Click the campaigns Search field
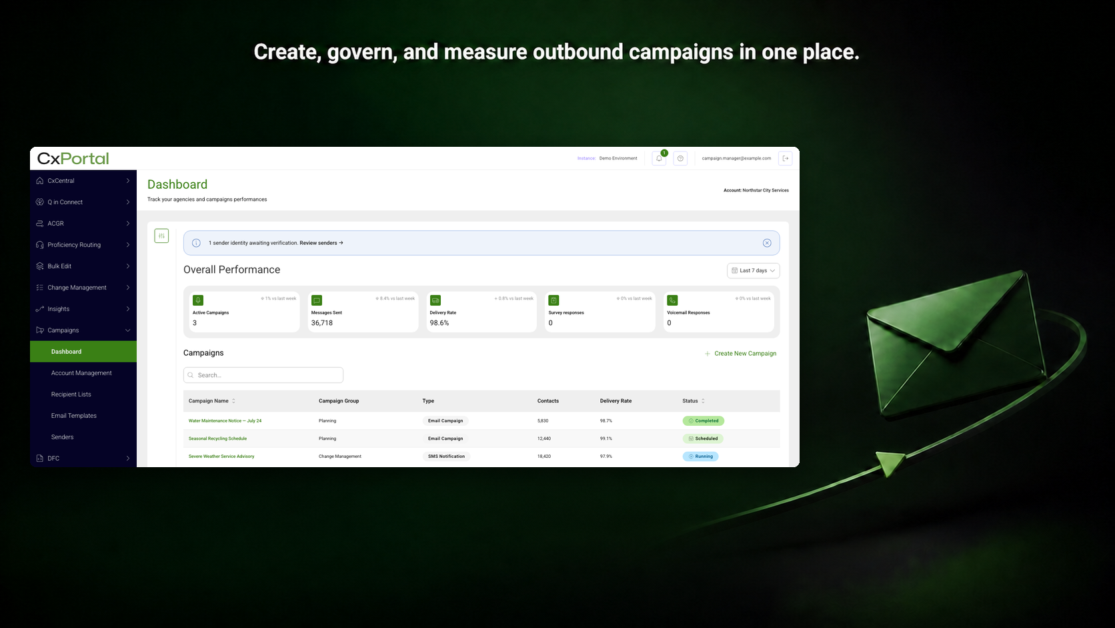Image resolution: width=1115 pixels, height=628 pixels. pos(263,375)
